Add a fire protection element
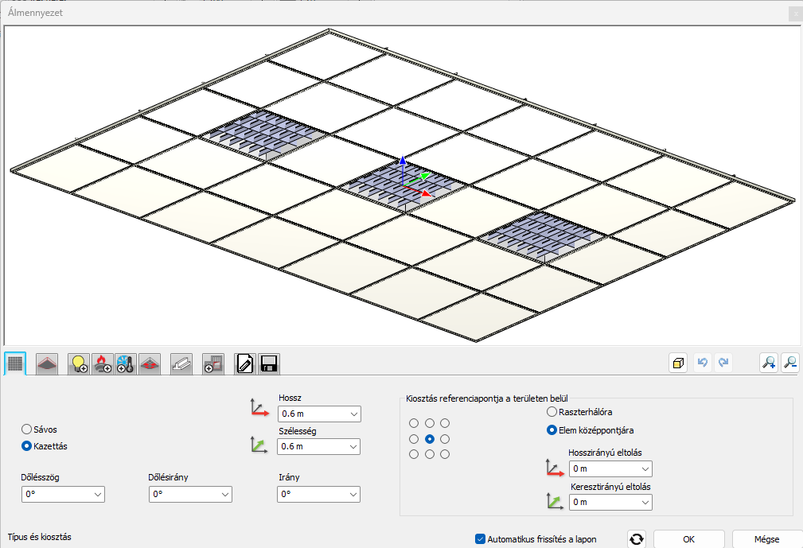Screen dimensions: 803x548 click(102, 363)
